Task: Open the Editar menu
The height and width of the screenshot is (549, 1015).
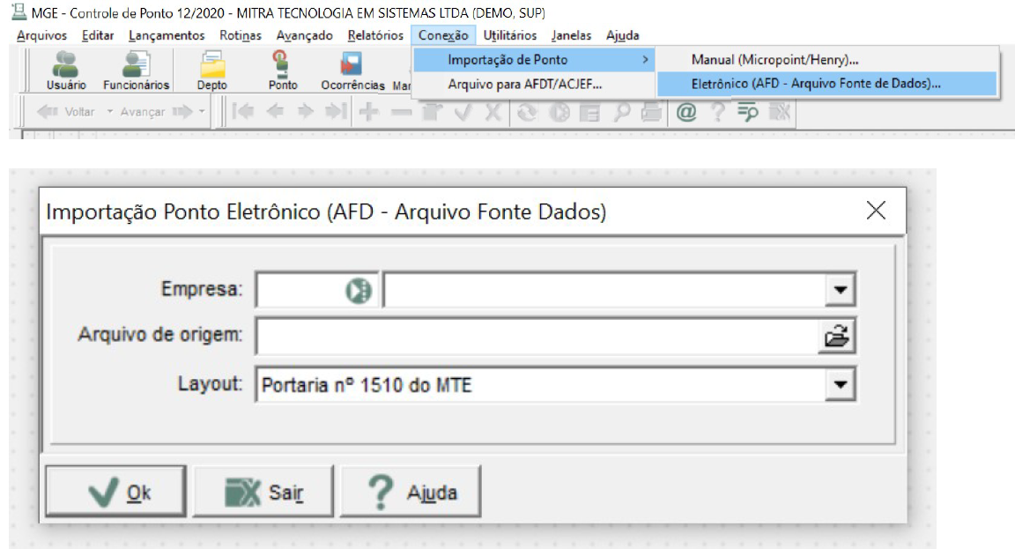Action: point(98,35)
